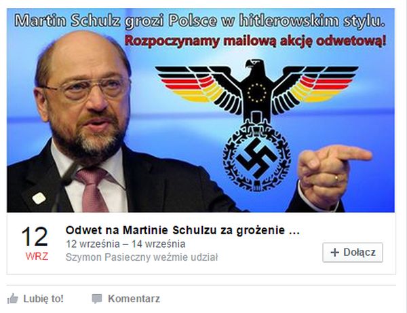Join the event with the Dołącz button
407x313 pixels.
[353, 252]
